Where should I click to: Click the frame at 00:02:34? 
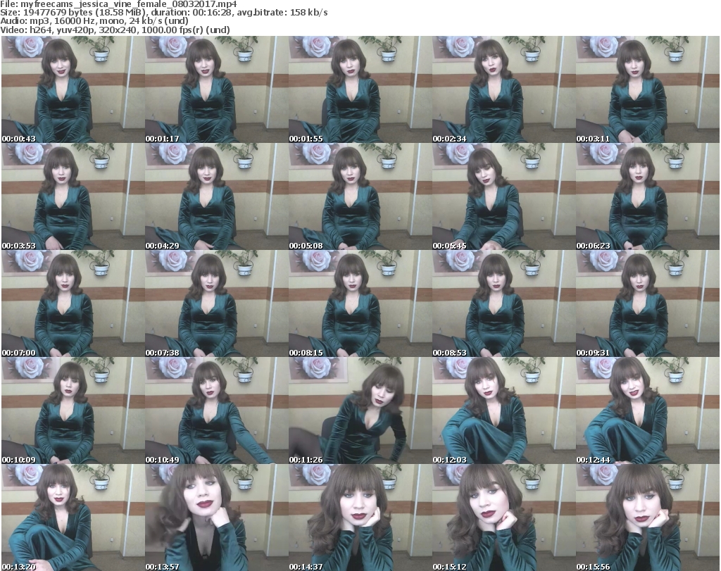[503, 89]
